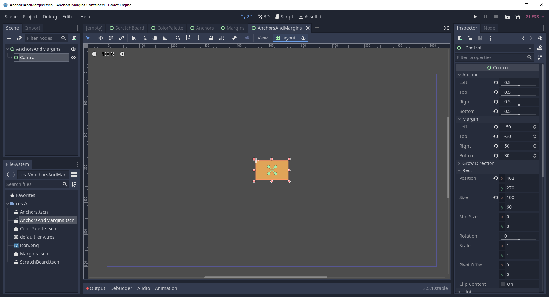The image size is (549, 297).
Task: Open ScratchBoard.tscn from the FileSystem panel
Action: pyautogui.click(x=39, y=262)
